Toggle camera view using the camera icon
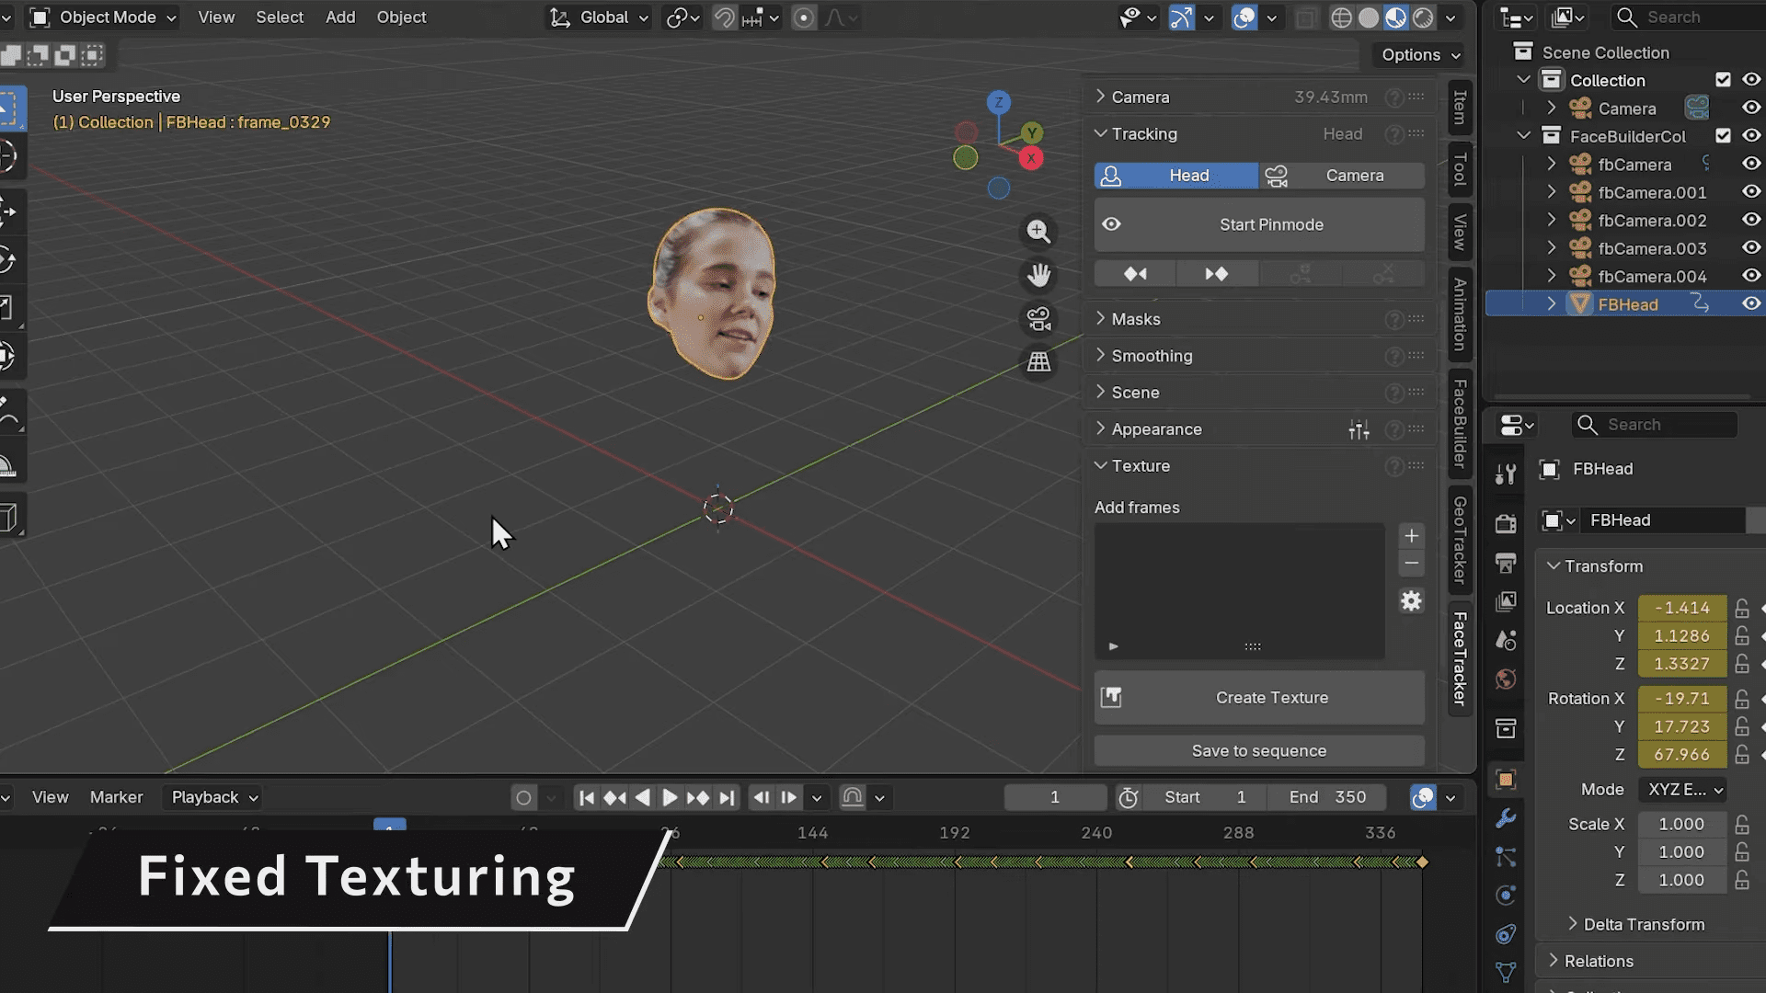 [1038, 319]
